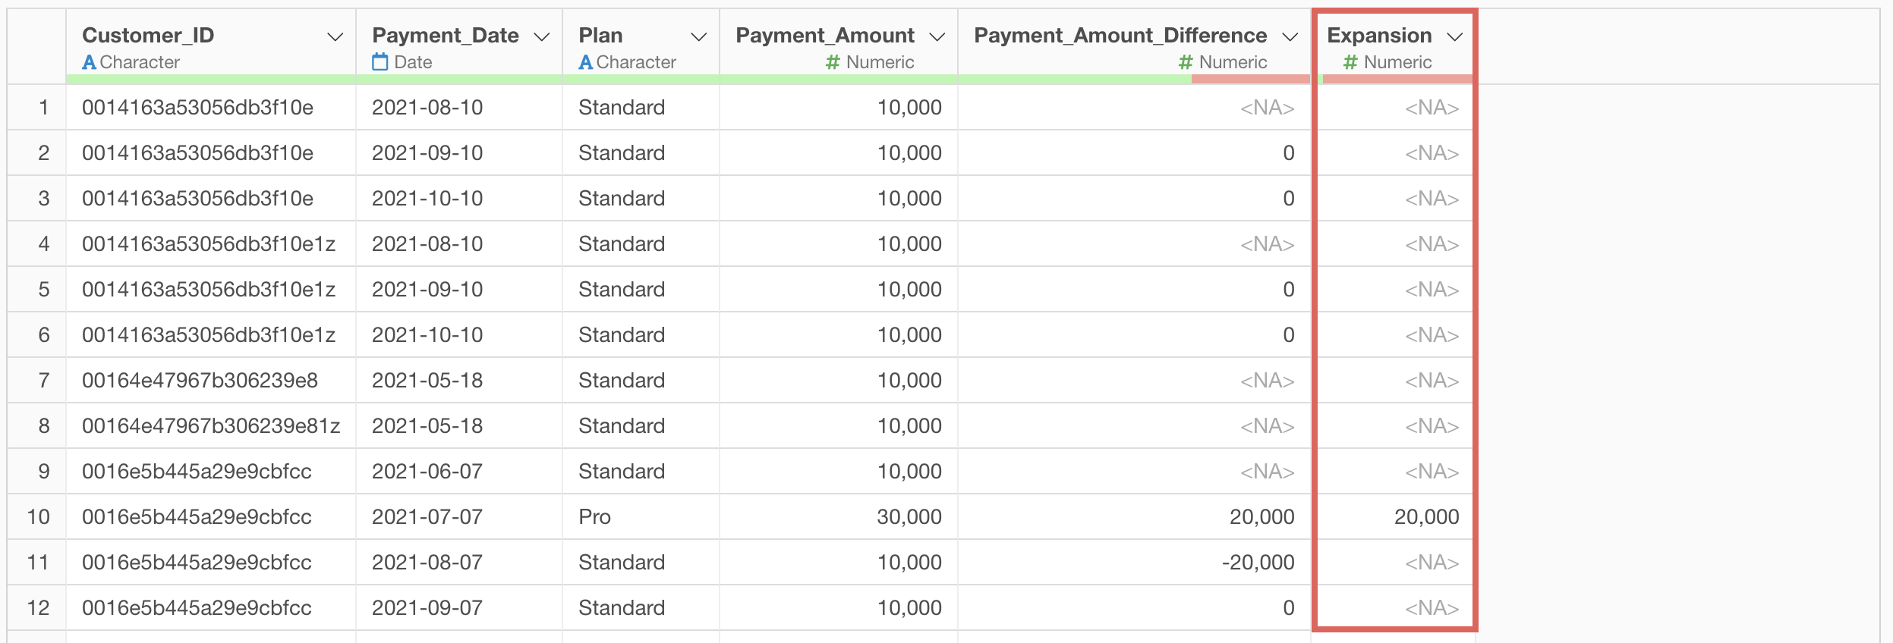Open the Payment_Amount column dropdown chevron
Viewport: 1893px width, 643px height.
click(x=937, y=36)
